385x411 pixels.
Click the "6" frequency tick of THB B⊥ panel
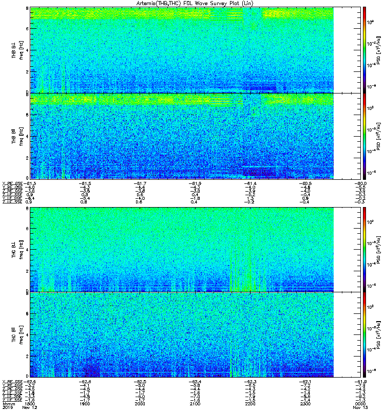point(27,29)
